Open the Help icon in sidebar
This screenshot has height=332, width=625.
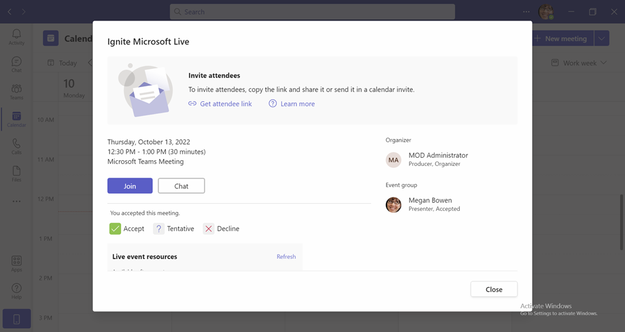[x=16, y=291]
